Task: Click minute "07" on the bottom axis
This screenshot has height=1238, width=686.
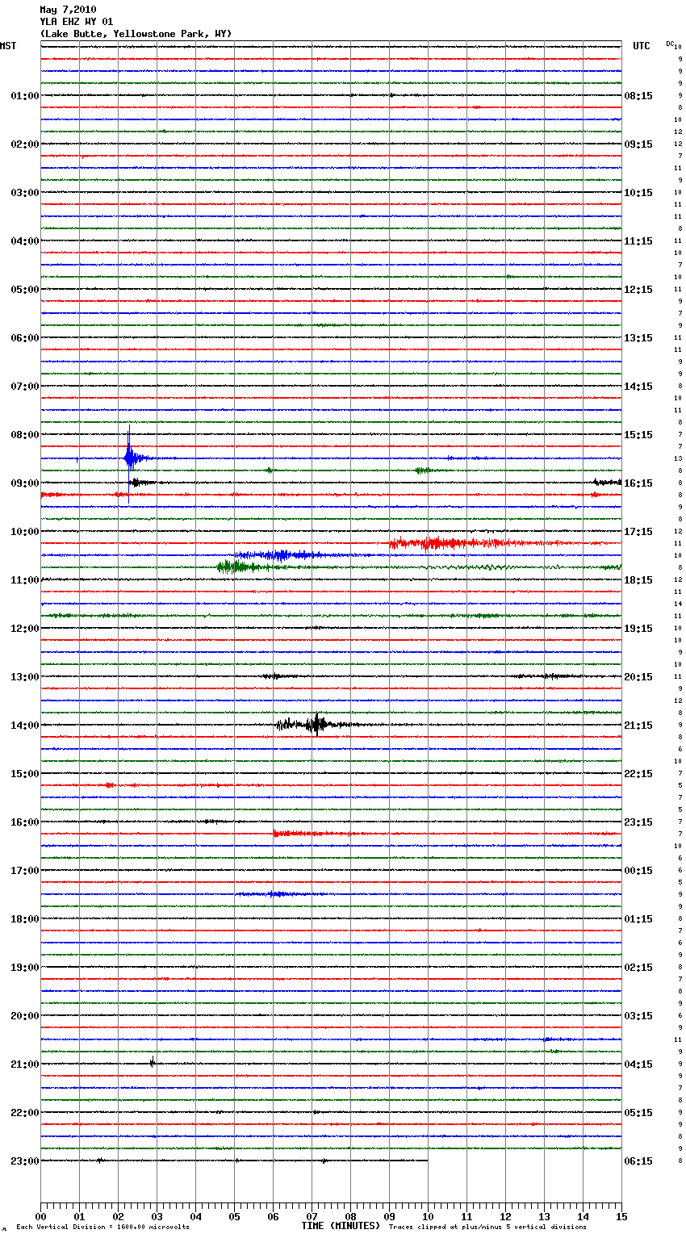Action: 312,1216
